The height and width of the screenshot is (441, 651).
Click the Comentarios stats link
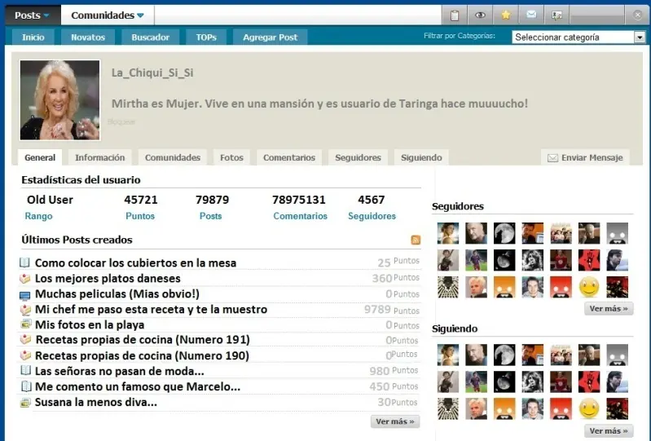pos(300,216)
